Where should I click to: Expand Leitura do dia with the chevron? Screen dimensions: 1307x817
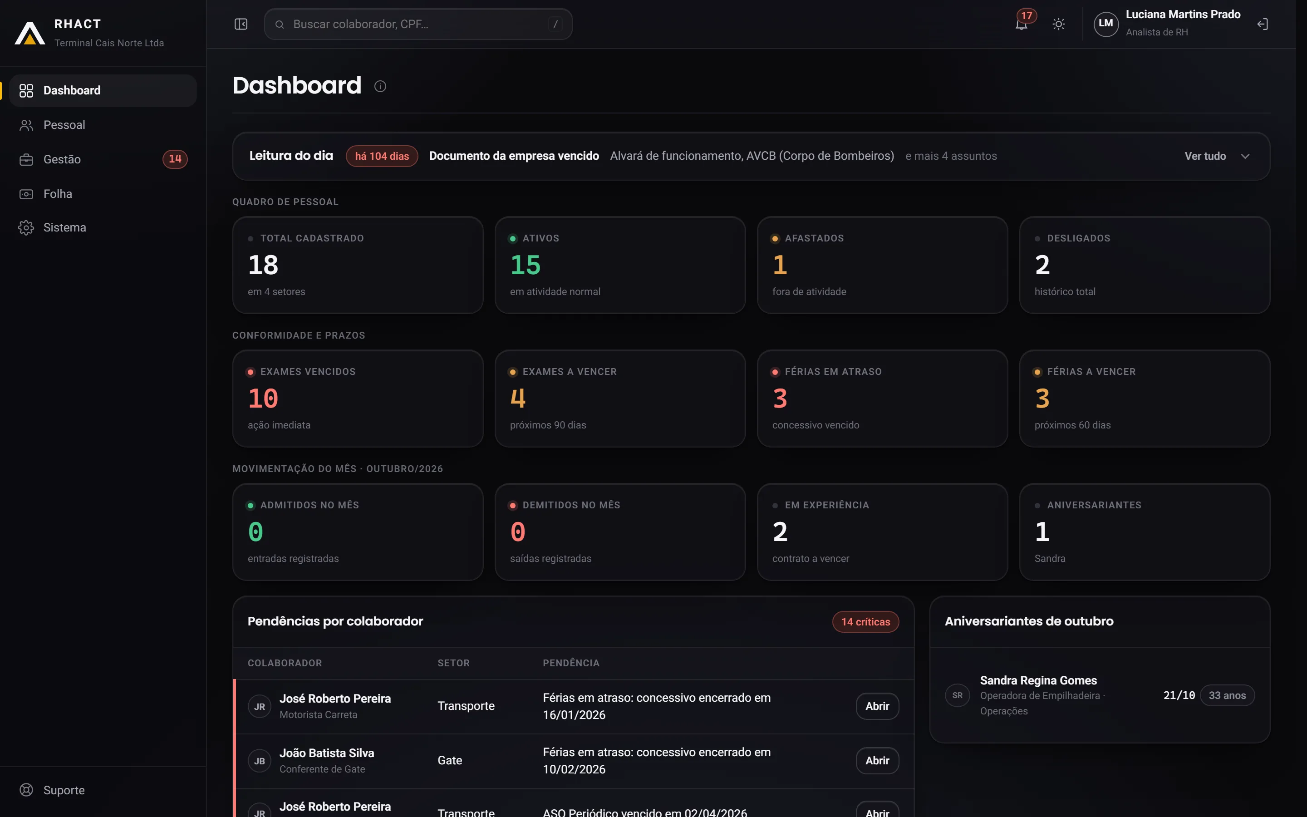[x=1245, y=156]
